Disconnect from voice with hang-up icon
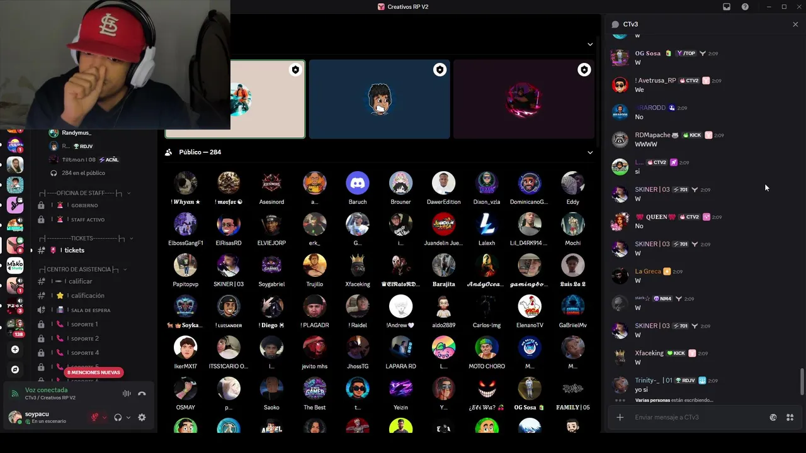 point(142,394)
